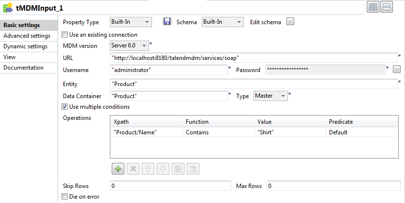Screen dimensions: 405x203
Task: Open the MDM version dropdown
Action: [144, 46]
